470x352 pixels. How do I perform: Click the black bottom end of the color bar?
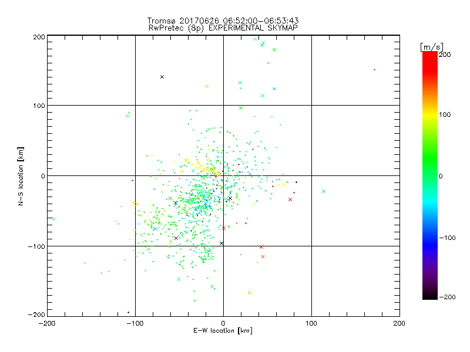pos(430,296)
